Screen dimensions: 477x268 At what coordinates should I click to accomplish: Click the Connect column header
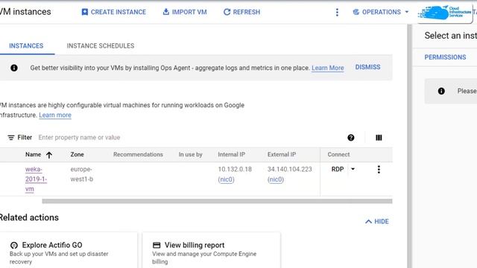pos(338,154)
